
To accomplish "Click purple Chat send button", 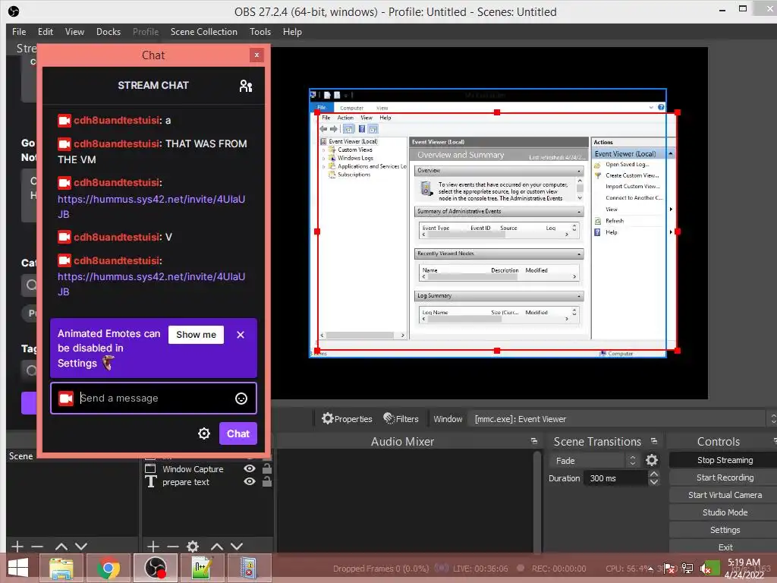I will tap(238, 433).
